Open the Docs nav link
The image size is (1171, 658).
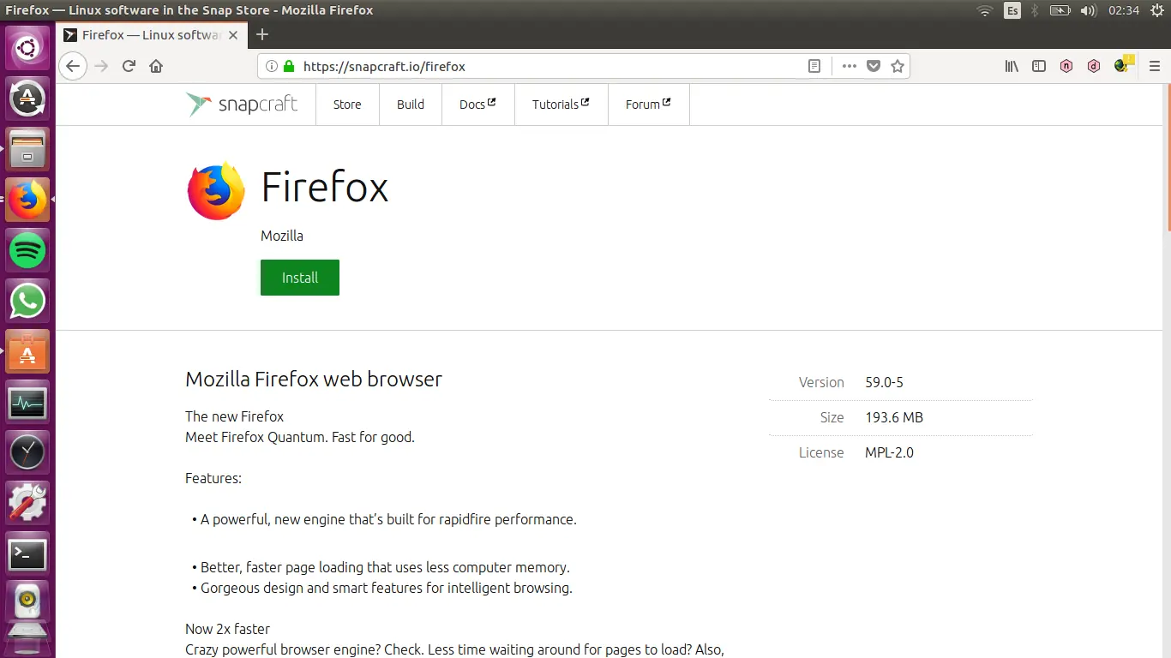point(477,105)
